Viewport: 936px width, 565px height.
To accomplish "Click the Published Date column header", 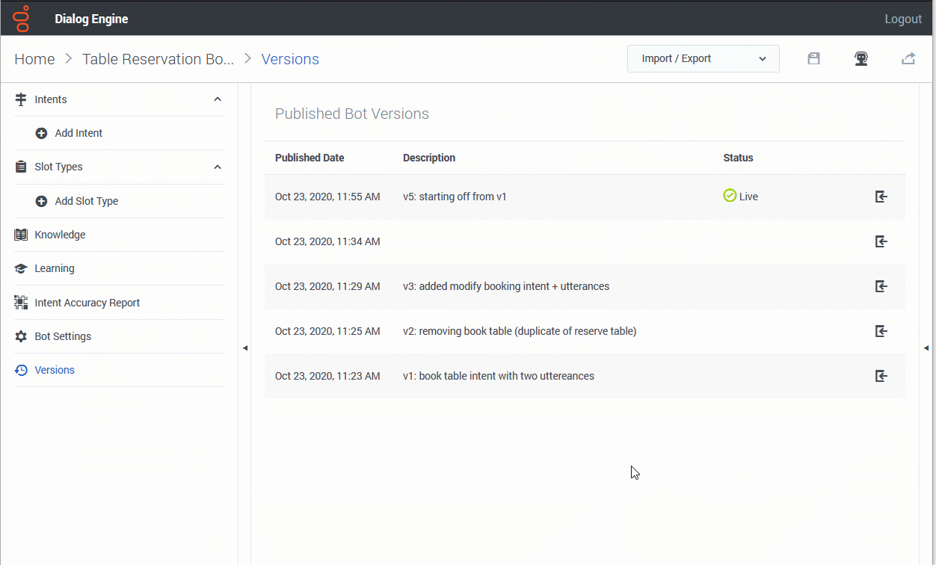I will (310, 158).
